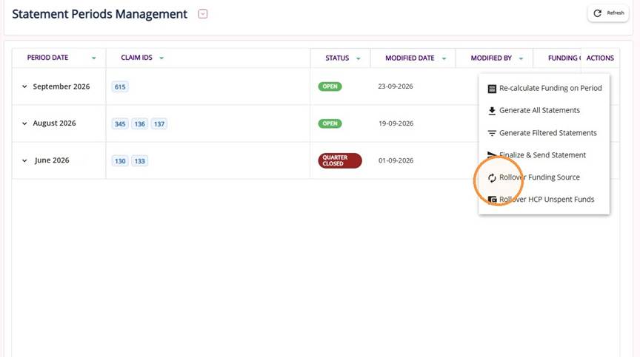The height and width of the screenshot is (357, 640).
Task: Select Finalize & Send Statement
Action: (x=544, y=155)
